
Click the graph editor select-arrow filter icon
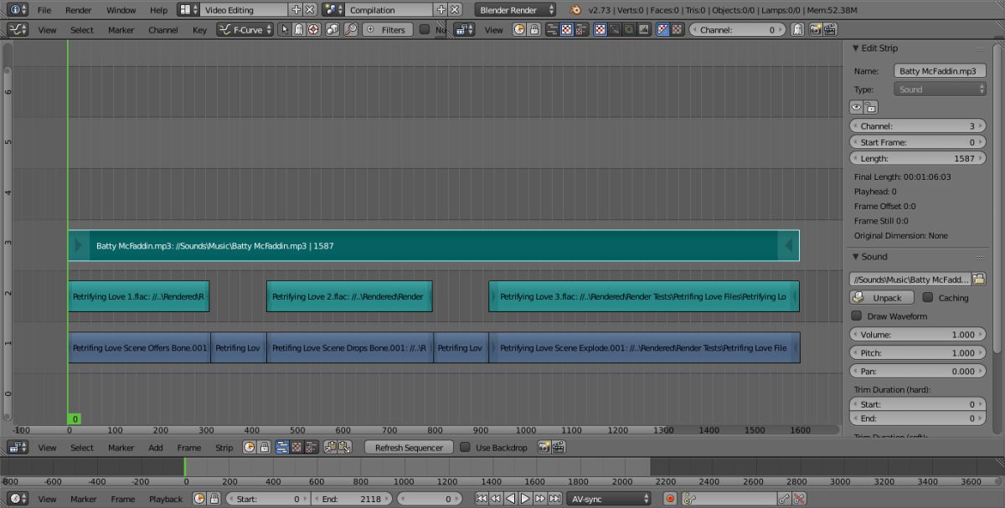pyautogui.click(x=285, y=29)
